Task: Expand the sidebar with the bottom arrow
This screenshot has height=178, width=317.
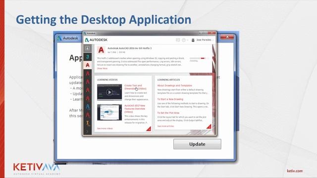Action: click(87, 132)
